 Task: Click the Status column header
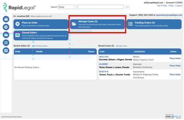(x=91, y=51)
